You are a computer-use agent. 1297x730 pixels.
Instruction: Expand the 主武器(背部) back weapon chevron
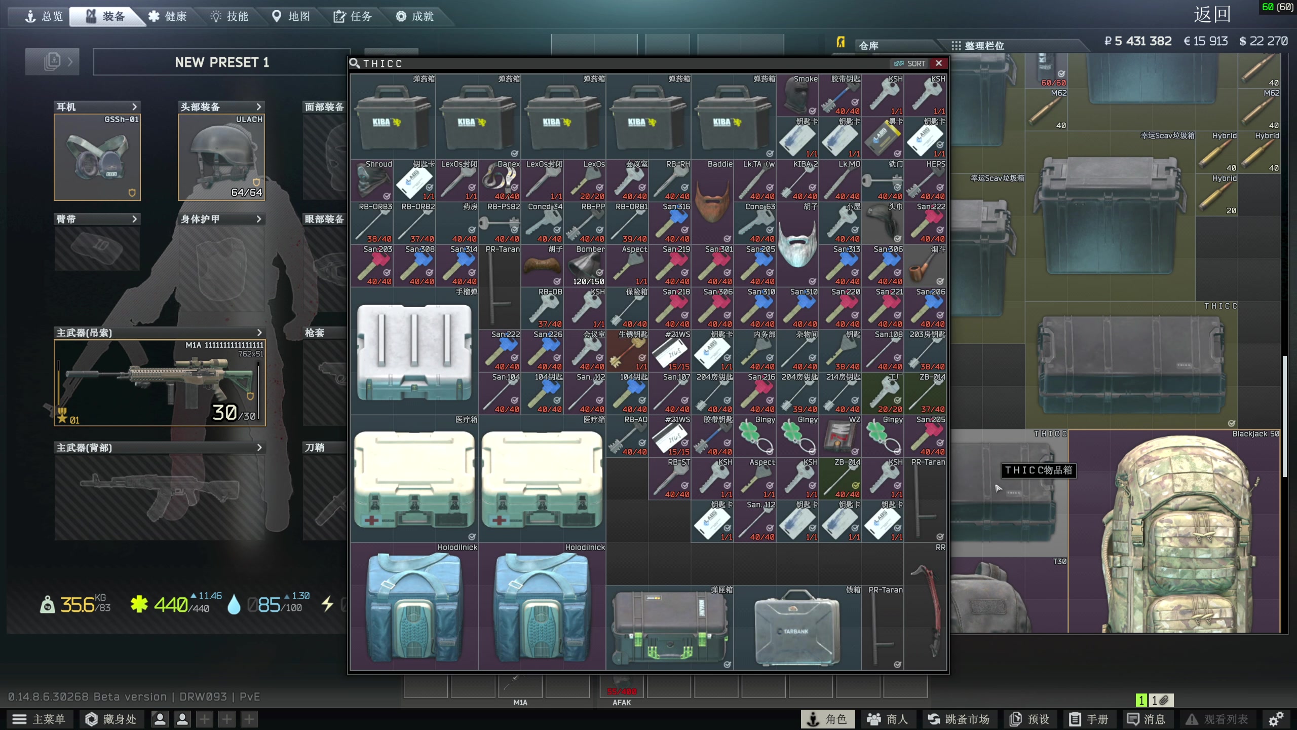click(x=259, y=448)
